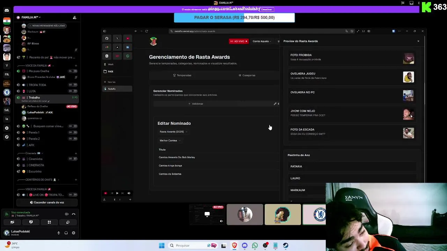Open WhatsApp from Windows taskbar

(x=255, y=245)
